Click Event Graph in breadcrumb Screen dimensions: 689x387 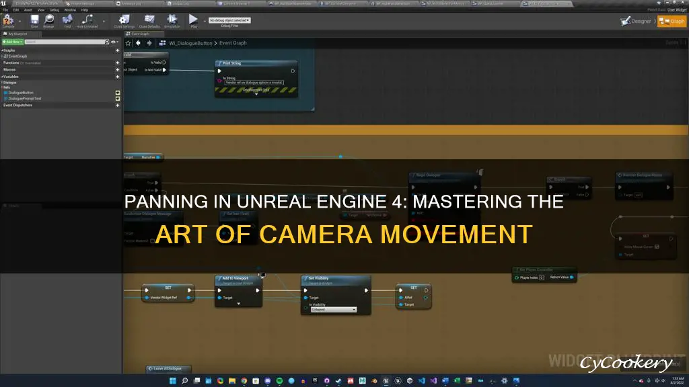pyautogui.click(x=233, y=43)
